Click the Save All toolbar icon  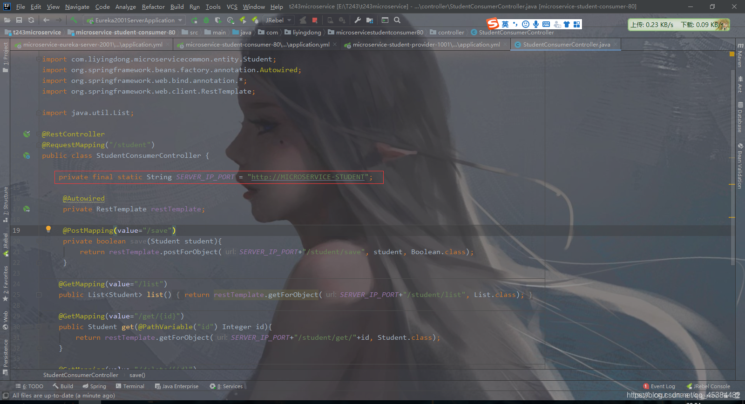[x=19, y=20]
